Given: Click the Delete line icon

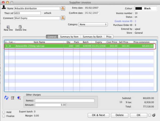Looking at the screenshot, I should [21, 27].
